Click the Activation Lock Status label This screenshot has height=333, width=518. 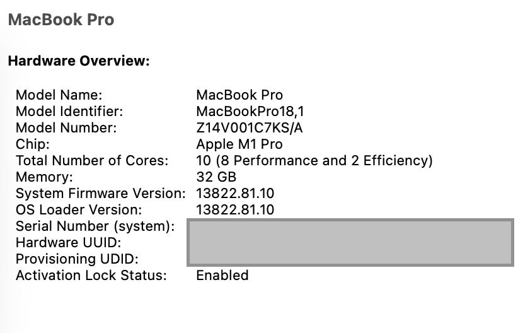tap(91, 276)
